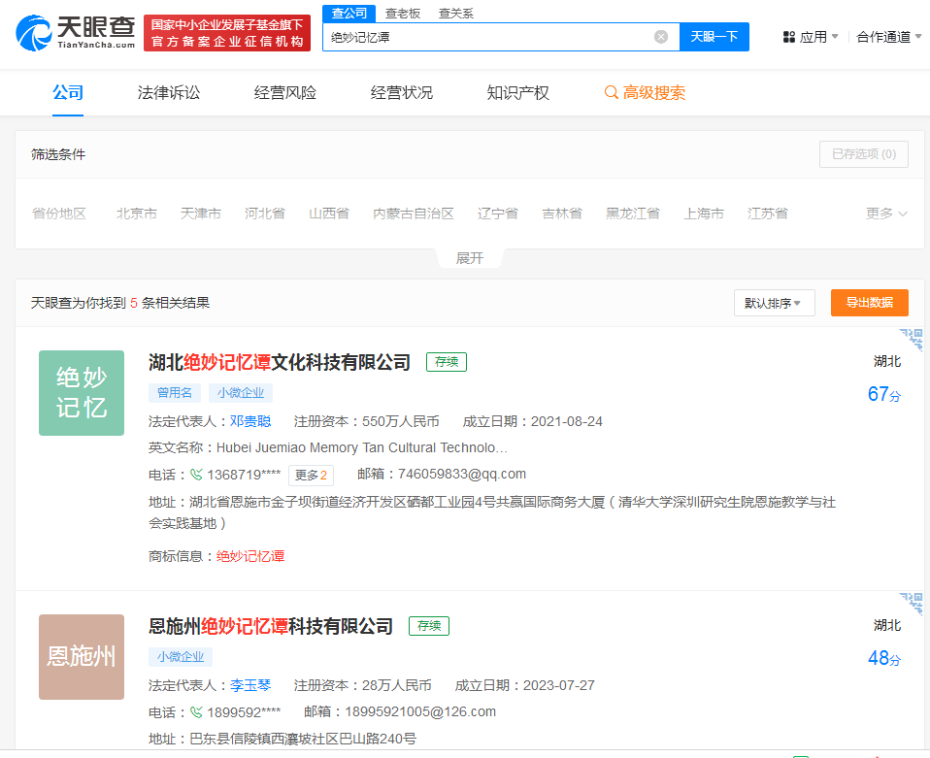Select the 查老板 search tab
This screenshot has height=758, width=930.
pos(402,13)
